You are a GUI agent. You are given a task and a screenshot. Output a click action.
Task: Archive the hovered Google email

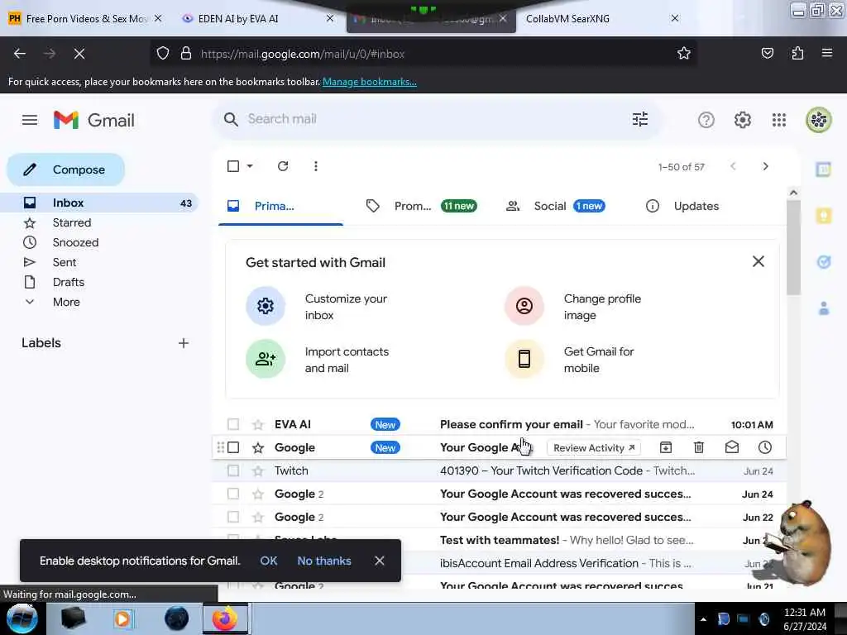[x=666, y=447]
